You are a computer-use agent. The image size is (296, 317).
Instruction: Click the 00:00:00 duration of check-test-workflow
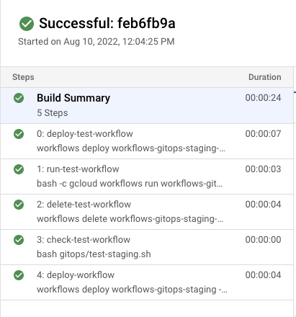[x=263, y=240]
